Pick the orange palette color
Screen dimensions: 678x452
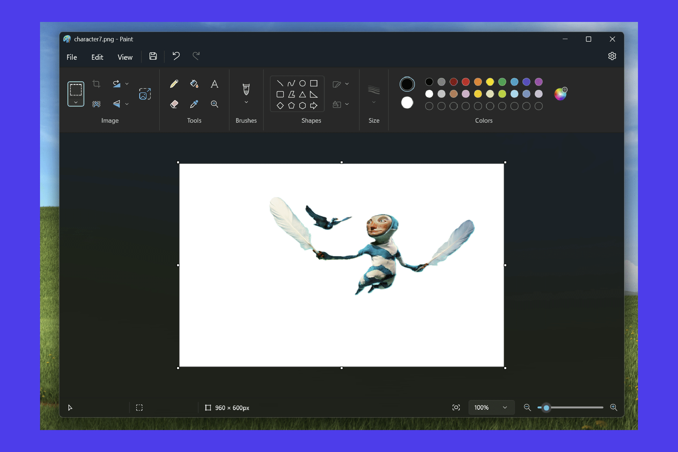(478, 82)
